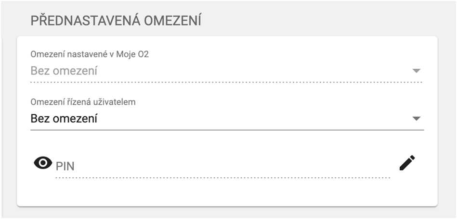This screenshot has height=219, width=457.
Task: Click the PIN placeholder text
Action: 65,166
